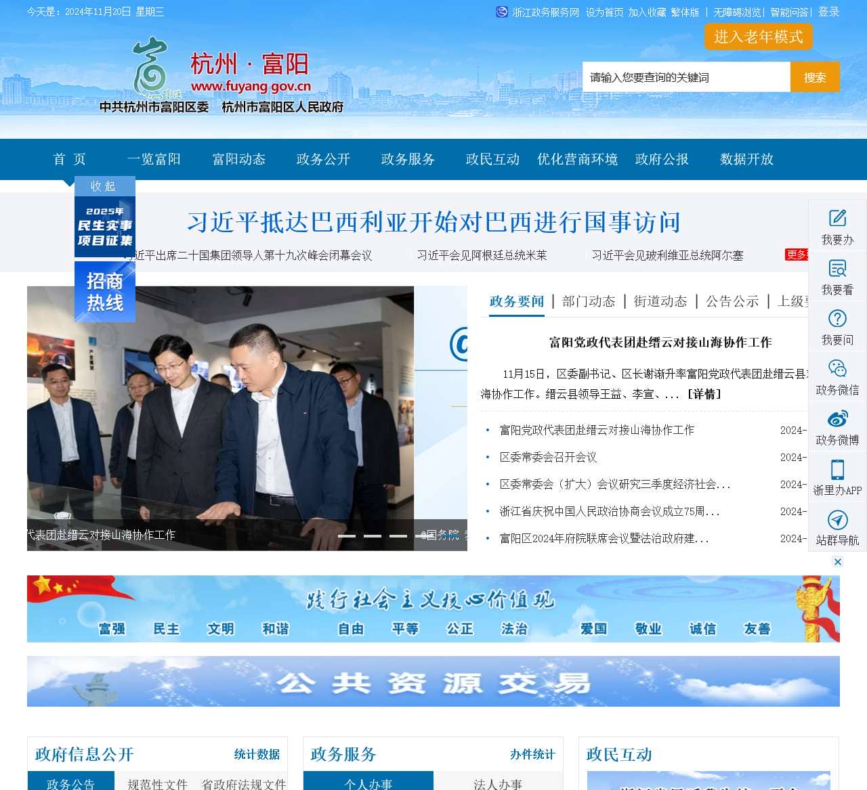Viewport: 867px width, 790px height.
Task: Open the 站群导航 navigation icon
Action: (838, 519)
